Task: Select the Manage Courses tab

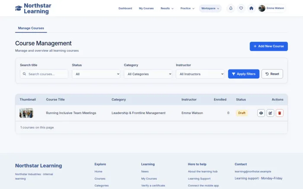Action: [31, 28]
